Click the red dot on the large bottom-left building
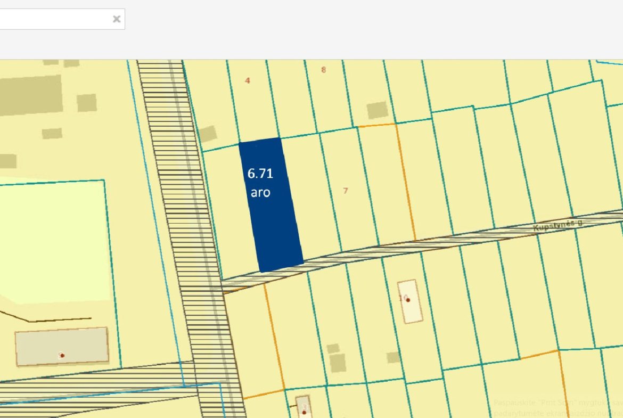623x418 pixels. coord(62,355)
